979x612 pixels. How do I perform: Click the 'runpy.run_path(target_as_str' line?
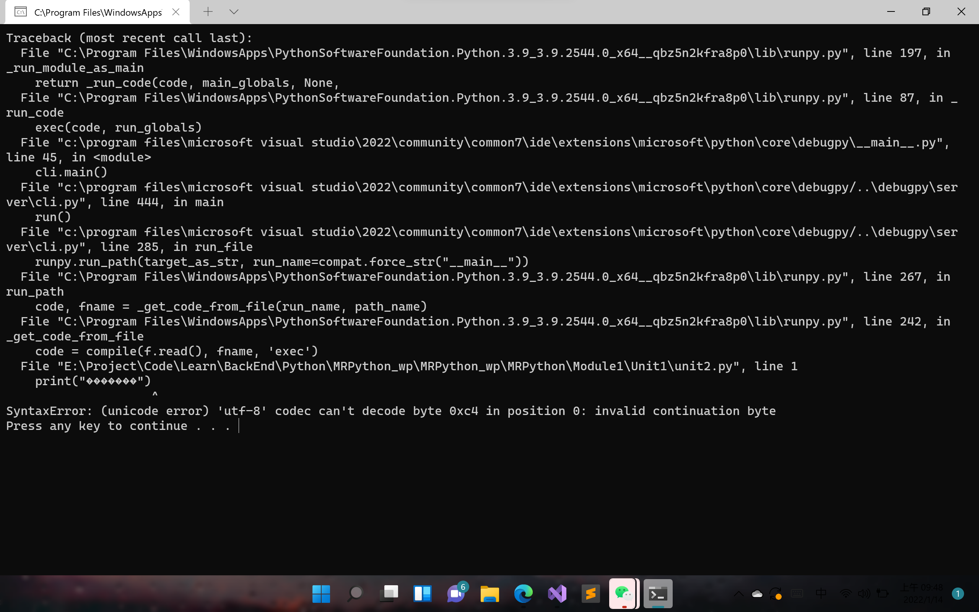pos(281,262)
